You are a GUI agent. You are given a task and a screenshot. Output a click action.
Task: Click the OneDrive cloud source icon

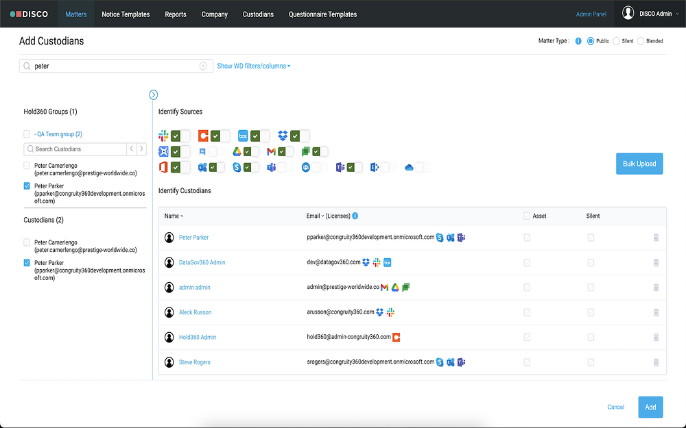pos(409,167)
